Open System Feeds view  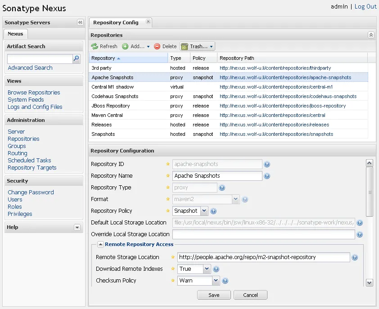(x=26, y=100)
